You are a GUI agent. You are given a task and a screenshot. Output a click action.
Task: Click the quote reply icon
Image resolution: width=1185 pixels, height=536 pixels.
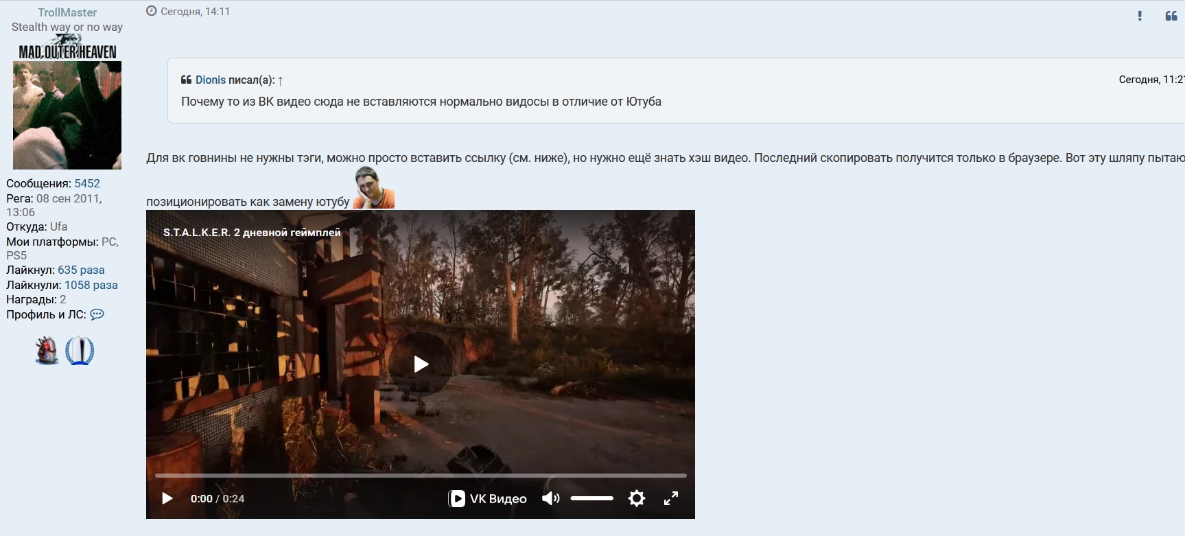coord(1171,16)
